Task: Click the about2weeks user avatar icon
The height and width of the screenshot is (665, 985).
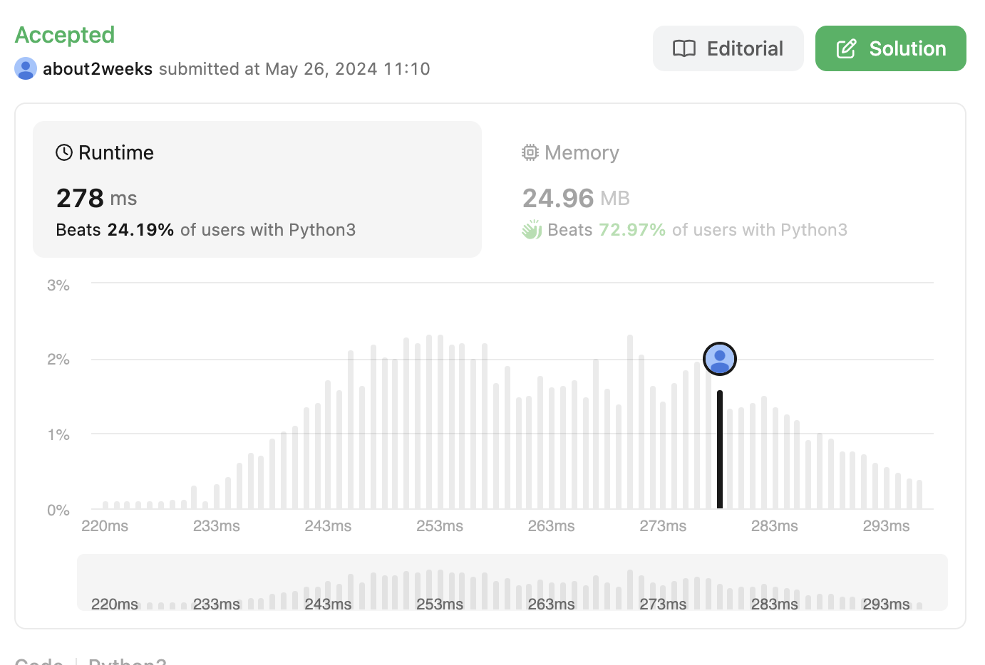Action: coord(26,68)
